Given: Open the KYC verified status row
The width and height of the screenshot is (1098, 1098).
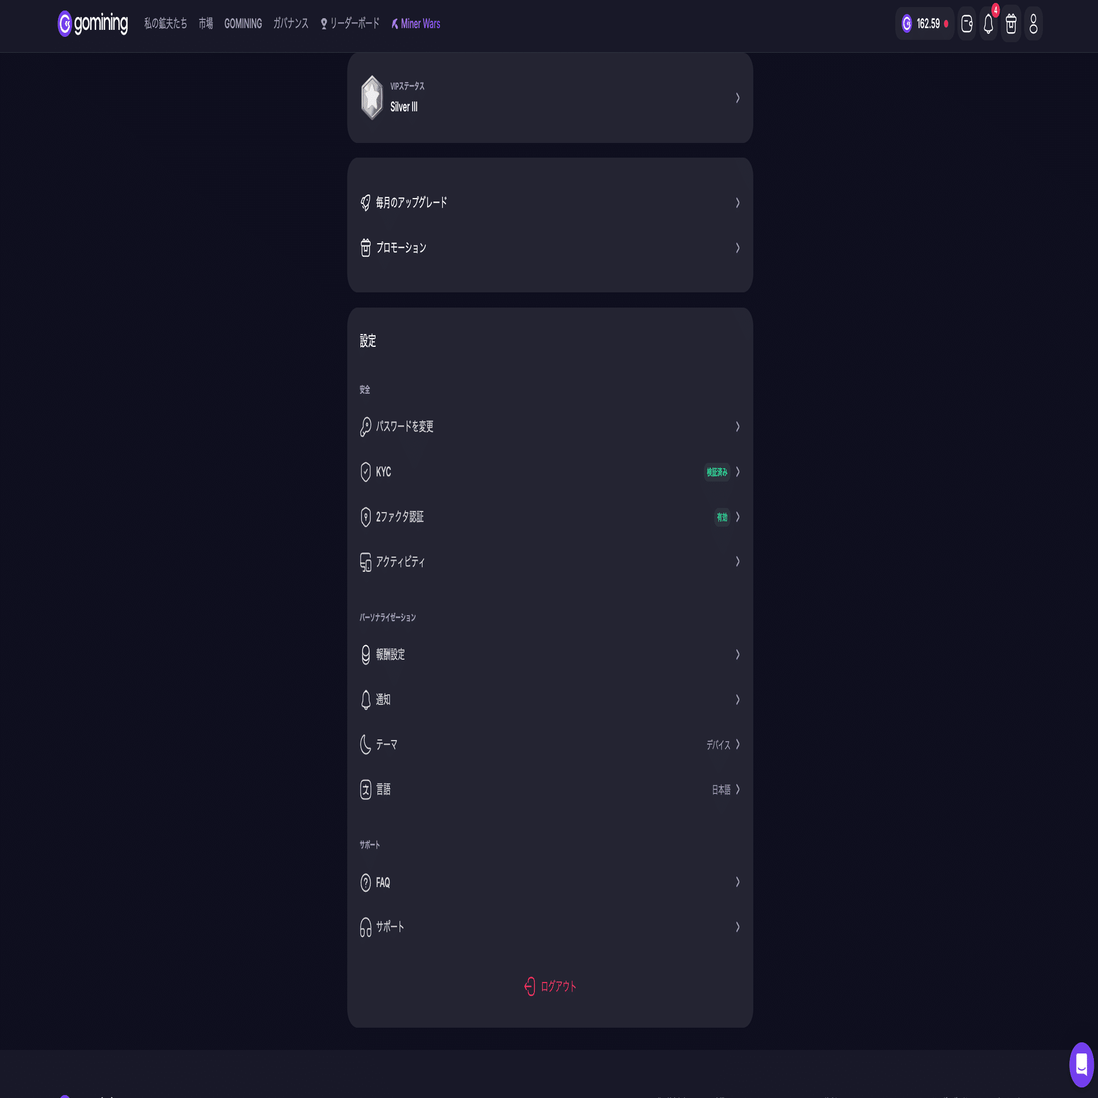Looking at the screenshot, I should [550, 472].
